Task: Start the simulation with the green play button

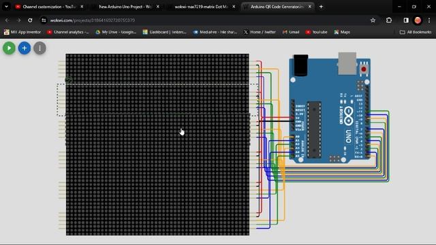Action: 9,48
